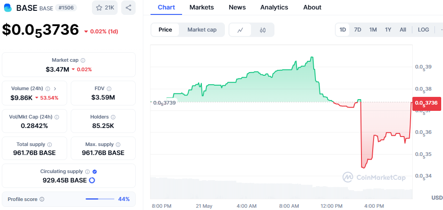Click the $3.59M FDV value

pos(103,98)
